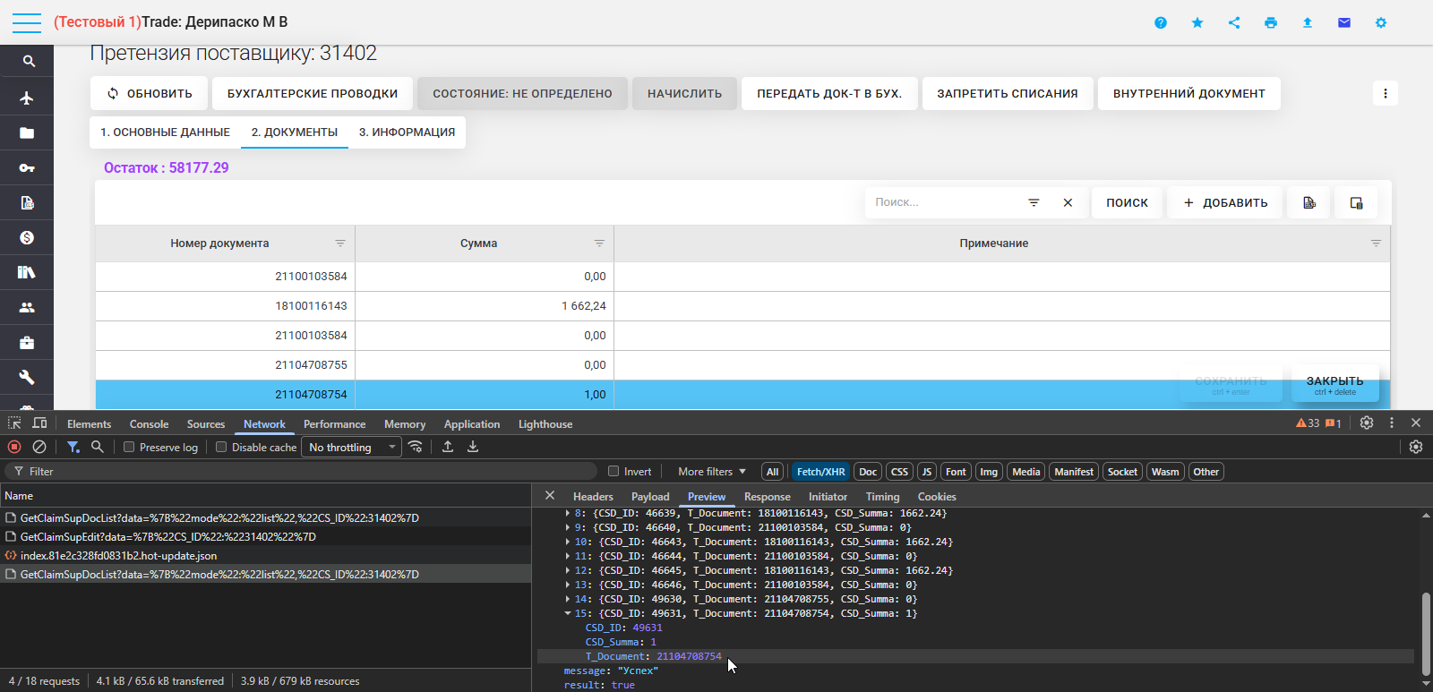1433x692 pixels.
Task: Click the print icon in the header
Action: [x=1270, y=22]
